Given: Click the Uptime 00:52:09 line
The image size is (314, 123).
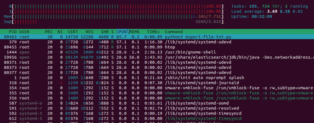Looking at the screenshot, I should (252, 17).
